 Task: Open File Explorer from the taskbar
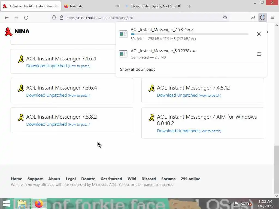coord(22,204)
